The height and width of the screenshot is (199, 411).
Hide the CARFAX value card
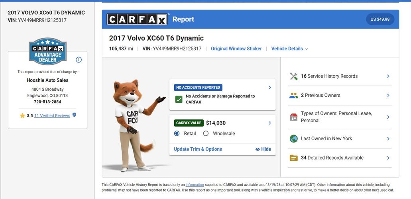pos(263,149)
